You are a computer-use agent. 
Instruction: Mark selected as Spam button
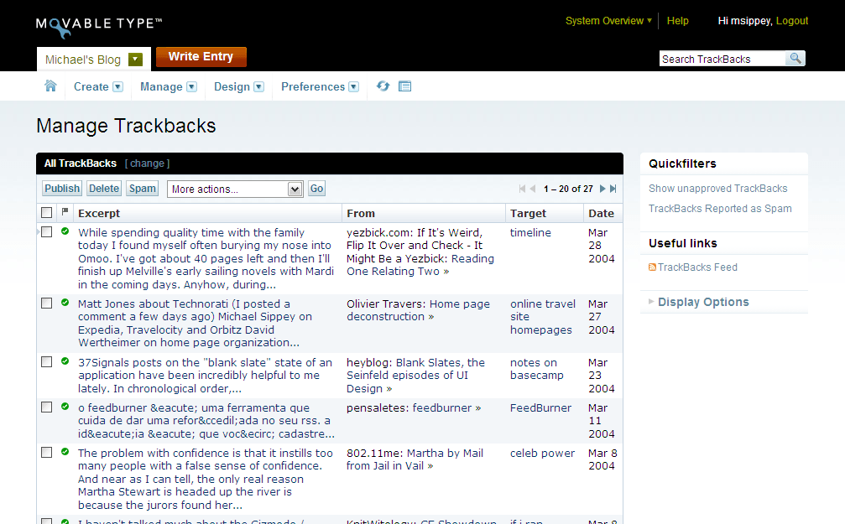coord(143,189)
